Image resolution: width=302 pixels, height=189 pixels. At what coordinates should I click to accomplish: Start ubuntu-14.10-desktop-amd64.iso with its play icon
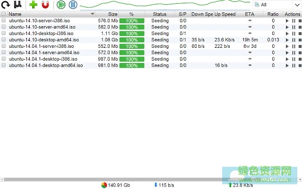tap(287, 40)
